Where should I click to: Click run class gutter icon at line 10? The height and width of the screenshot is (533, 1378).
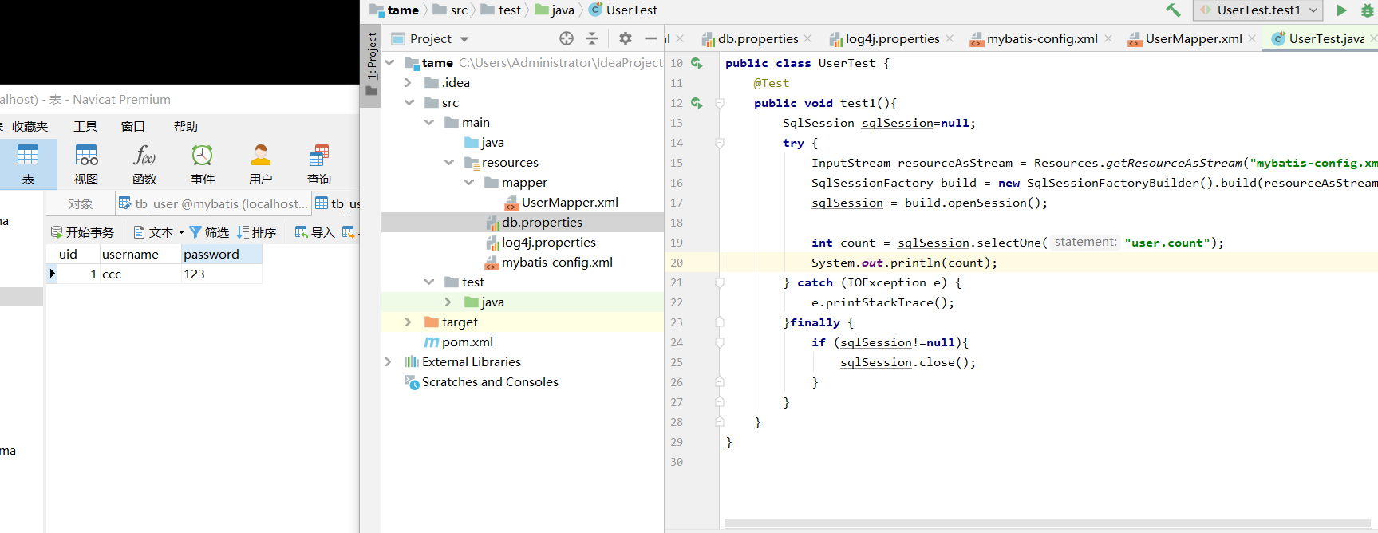click(697, 62)
